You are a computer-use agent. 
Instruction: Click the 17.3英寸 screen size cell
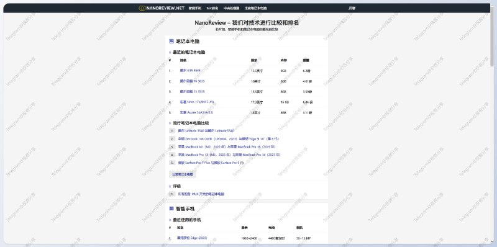tap(257, 102)
